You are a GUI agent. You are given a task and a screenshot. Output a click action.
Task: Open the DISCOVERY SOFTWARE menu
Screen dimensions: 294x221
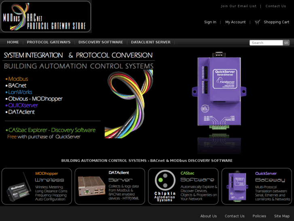click(101, 42)
